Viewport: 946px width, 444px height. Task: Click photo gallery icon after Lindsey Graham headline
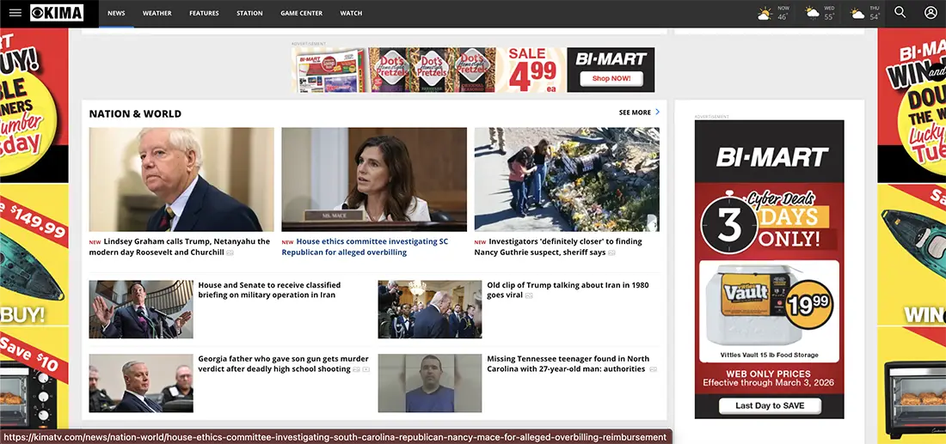(x=230, y=253)
